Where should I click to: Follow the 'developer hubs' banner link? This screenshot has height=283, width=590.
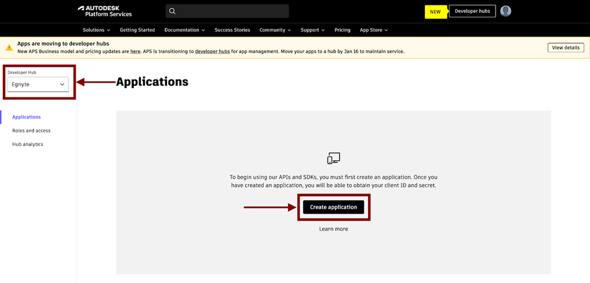212,51
